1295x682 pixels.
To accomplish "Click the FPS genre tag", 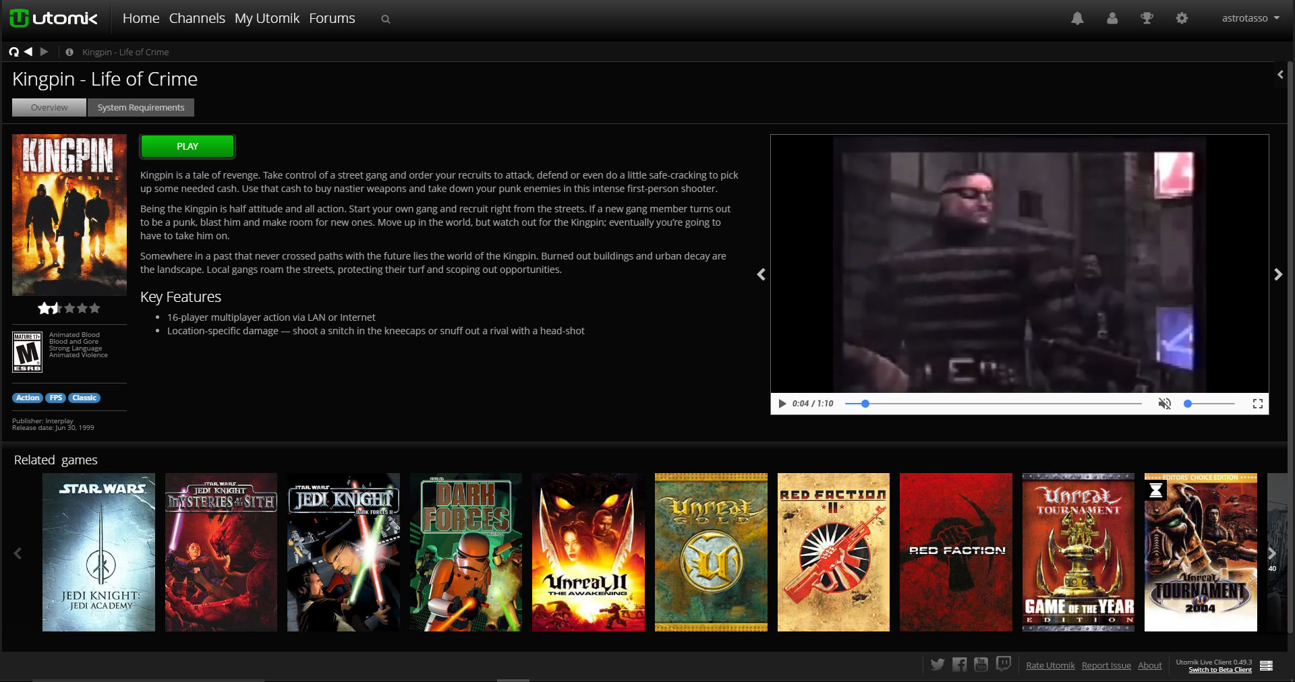I will (x=56, y=398).
